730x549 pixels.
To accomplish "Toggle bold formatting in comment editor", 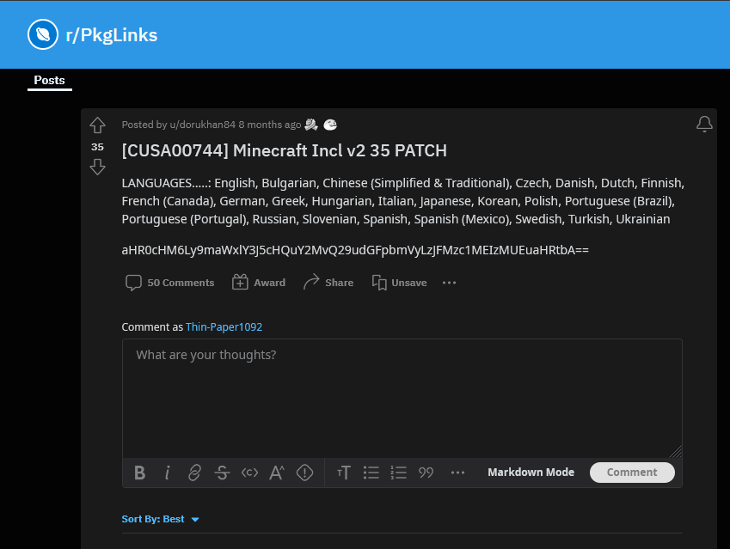I will pyautogui.click(x=139, y=473).
